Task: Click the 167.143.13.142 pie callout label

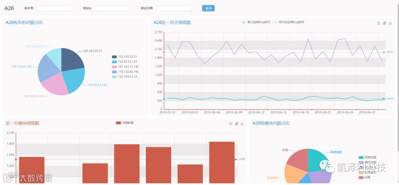Action: [34, 96]
